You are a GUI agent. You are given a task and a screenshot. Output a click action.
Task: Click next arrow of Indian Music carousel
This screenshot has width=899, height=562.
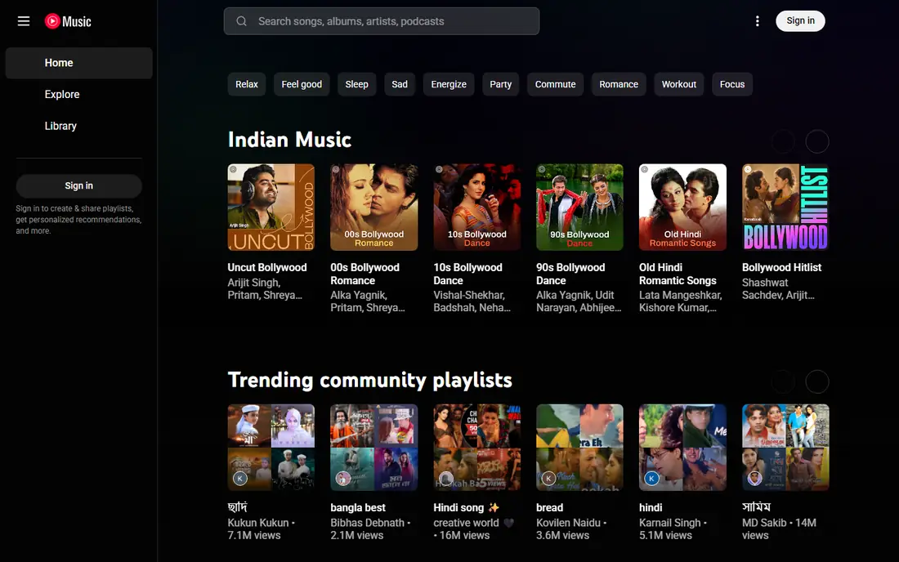coord(817,141)
